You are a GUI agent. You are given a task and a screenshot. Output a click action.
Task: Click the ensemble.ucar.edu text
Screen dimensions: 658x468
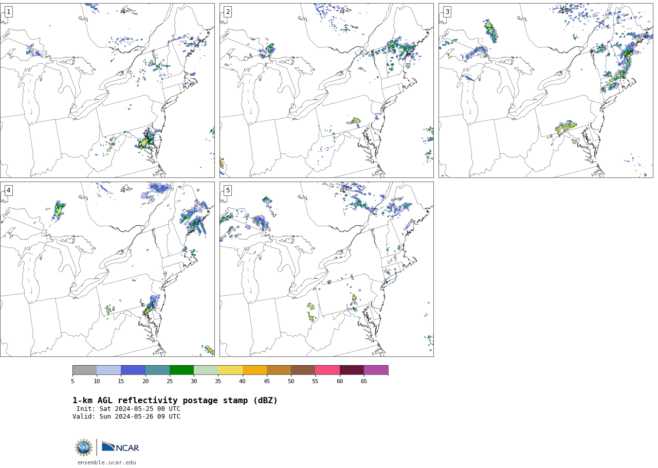point(107,462)
